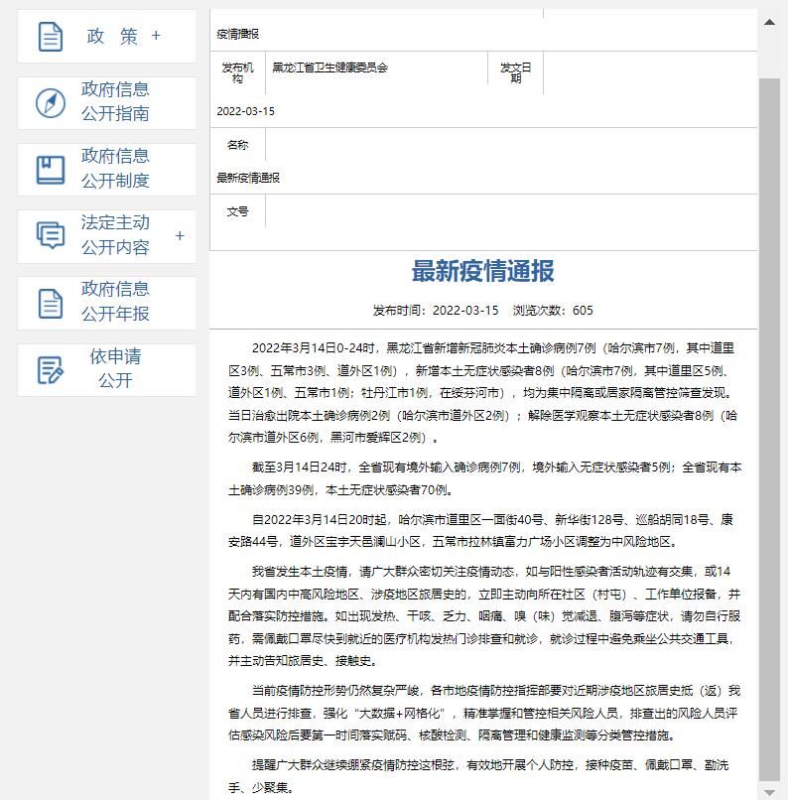
Task: Expand the 政策 plus sign
Action: pos(156,36)
